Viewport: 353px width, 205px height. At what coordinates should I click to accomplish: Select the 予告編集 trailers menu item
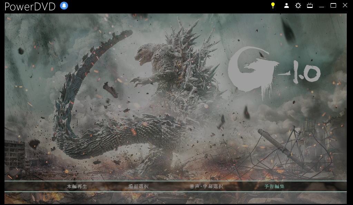tap(274, 186)
